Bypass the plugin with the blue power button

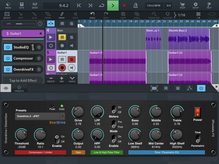tap(201, 88)
